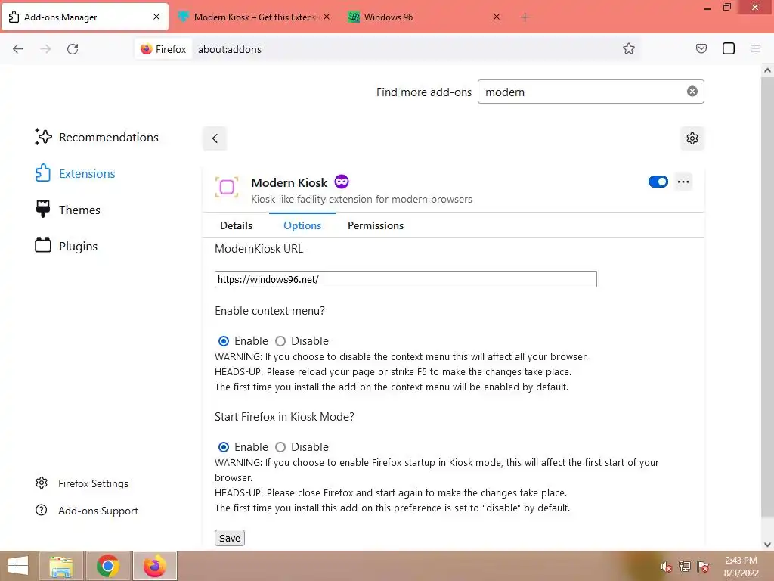Close the Add-ons Manager tab
The width and height of the screenshot is (774, 581).
tap(156, 17)
